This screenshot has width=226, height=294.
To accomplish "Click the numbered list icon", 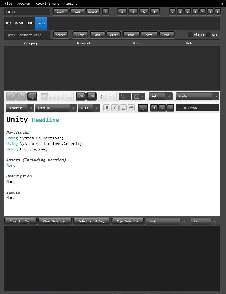I will coord(111,96).
